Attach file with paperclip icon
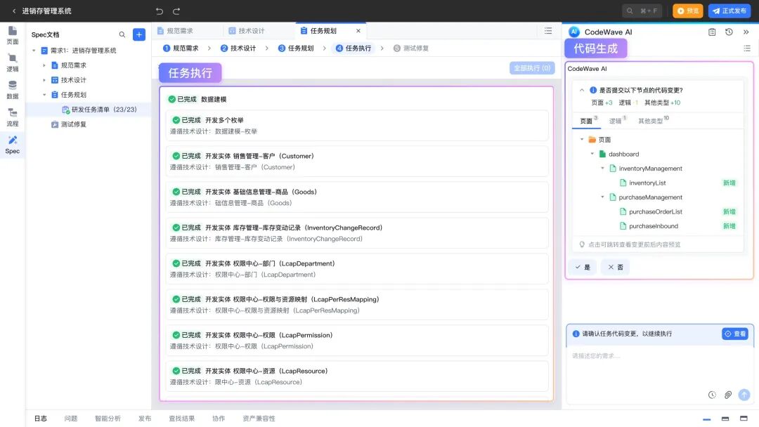 728,395
